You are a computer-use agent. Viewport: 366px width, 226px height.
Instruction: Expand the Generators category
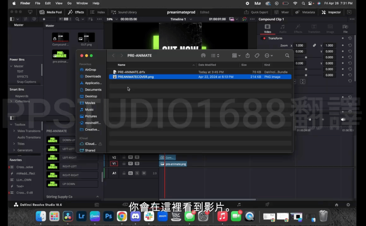[14, 150]
